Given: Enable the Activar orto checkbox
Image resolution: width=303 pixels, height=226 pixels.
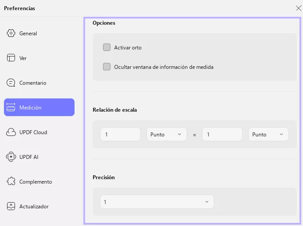Looking at the screenshot, I should point(107,47).
